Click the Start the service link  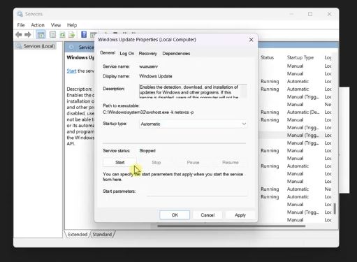[71, 71]
